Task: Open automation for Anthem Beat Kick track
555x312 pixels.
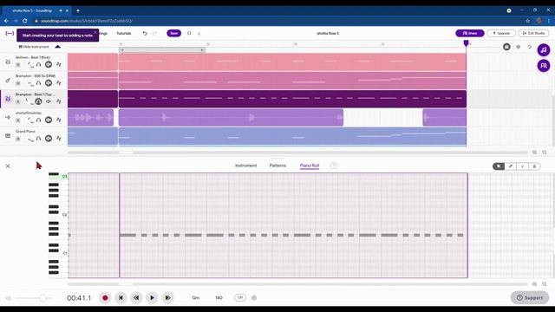Action: (x=59, y=64)
